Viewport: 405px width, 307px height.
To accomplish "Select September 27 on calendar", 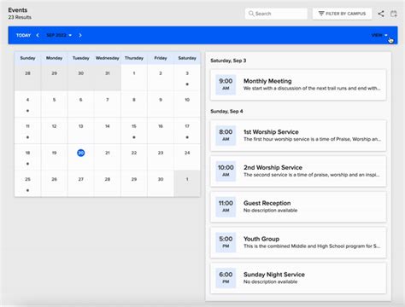I will [x=81, y=183].
